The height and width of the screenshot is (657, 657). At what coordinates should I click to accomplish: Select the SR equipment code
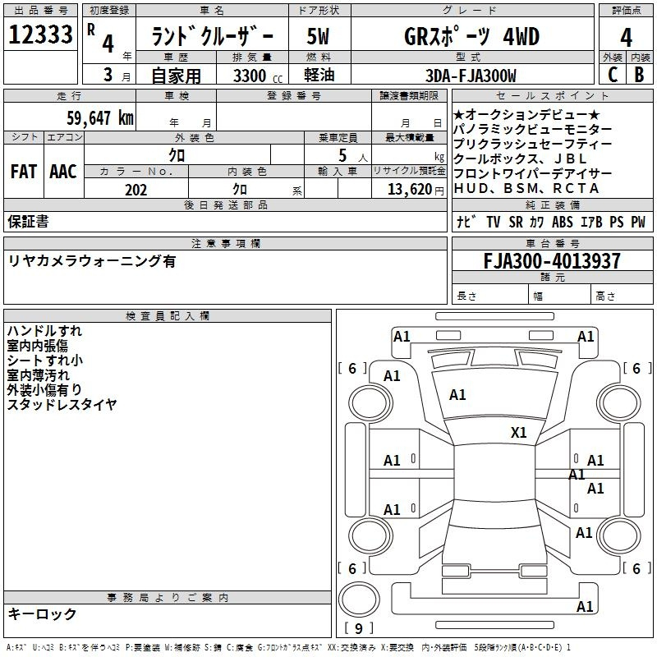pos(516,222)
